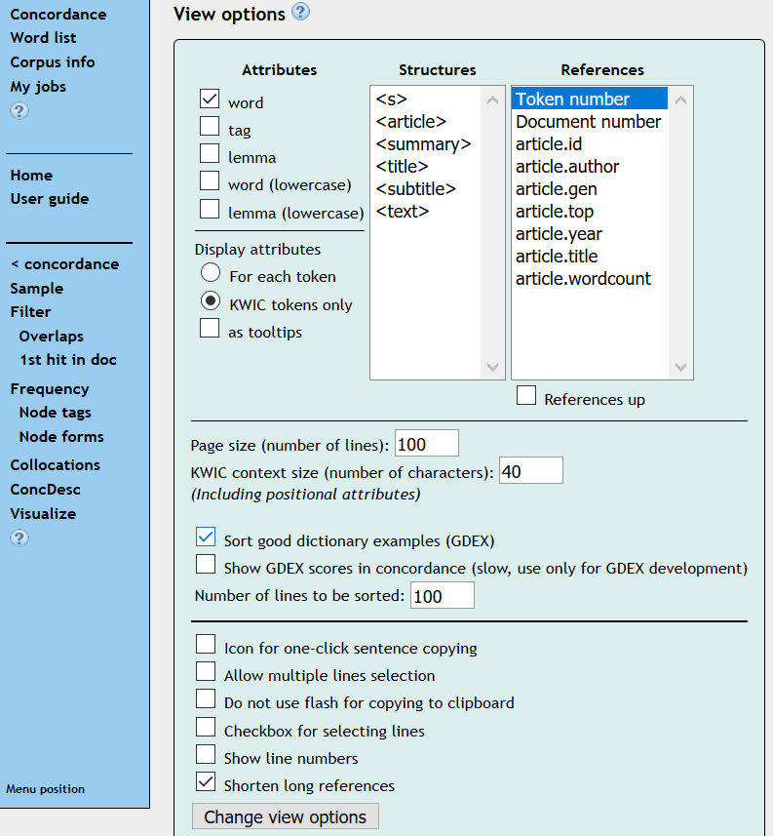The image size is (773, 836).
Task: Enable Show GDEX scores in concordance
Action: point(206,564)
